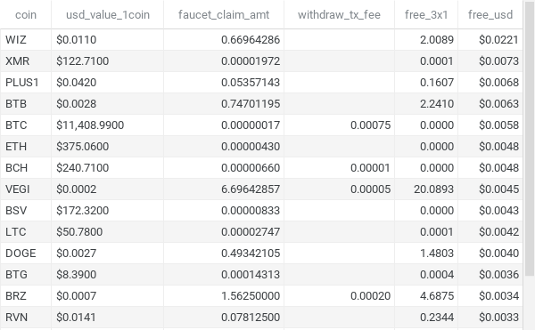535x330 pixels.
Task: Select the $0.0045 free_usd cell
Action: click(x=490, y=189)
